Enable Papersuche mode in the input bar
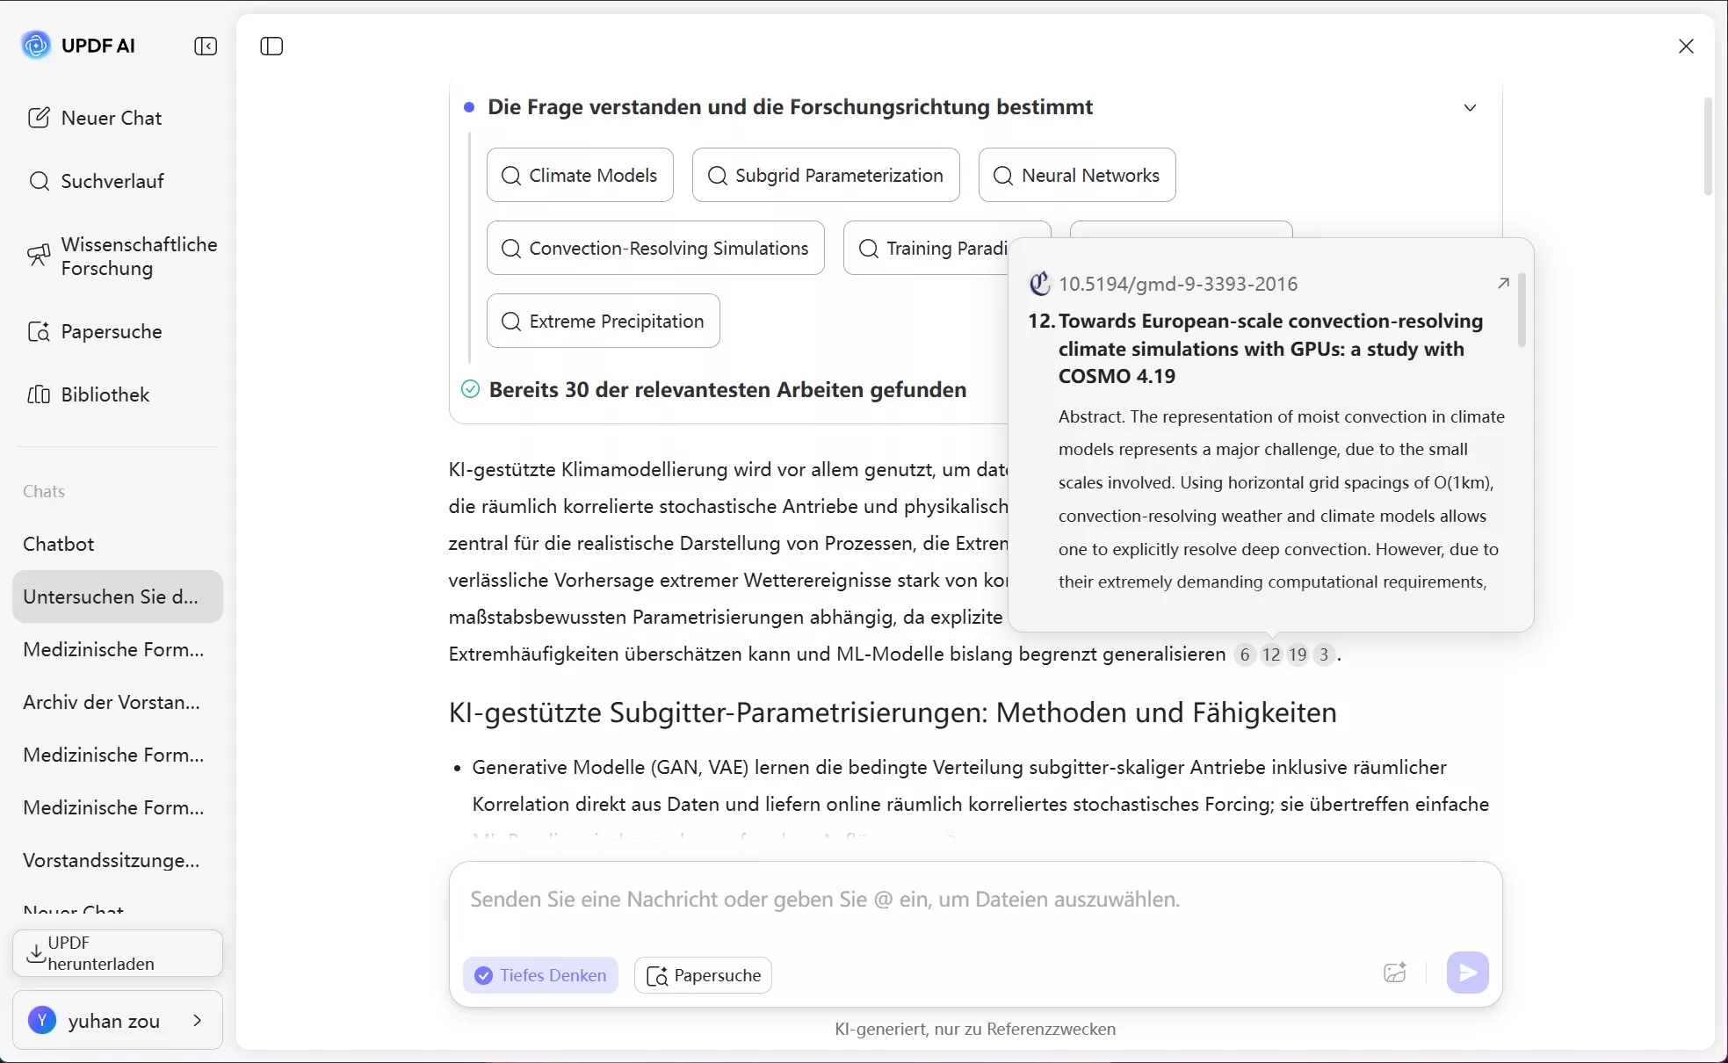Image resolution: width=1728 pixels, height=1063 pixels. 703,975
